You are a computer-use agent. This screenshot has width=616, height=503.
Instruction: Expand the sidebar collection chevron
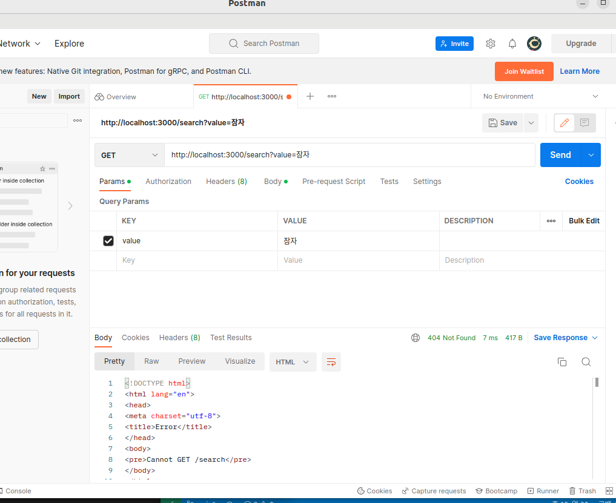(70, 206)
